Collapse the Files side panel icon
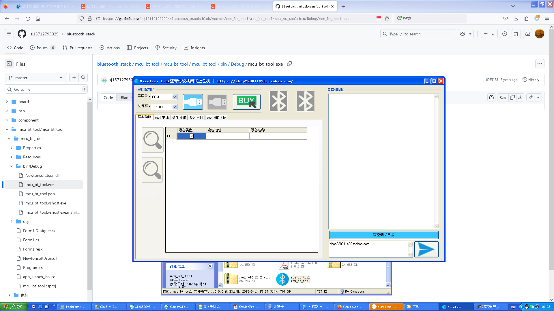The image size is (554, 311). pyautogui.click(x=9, y=64)
